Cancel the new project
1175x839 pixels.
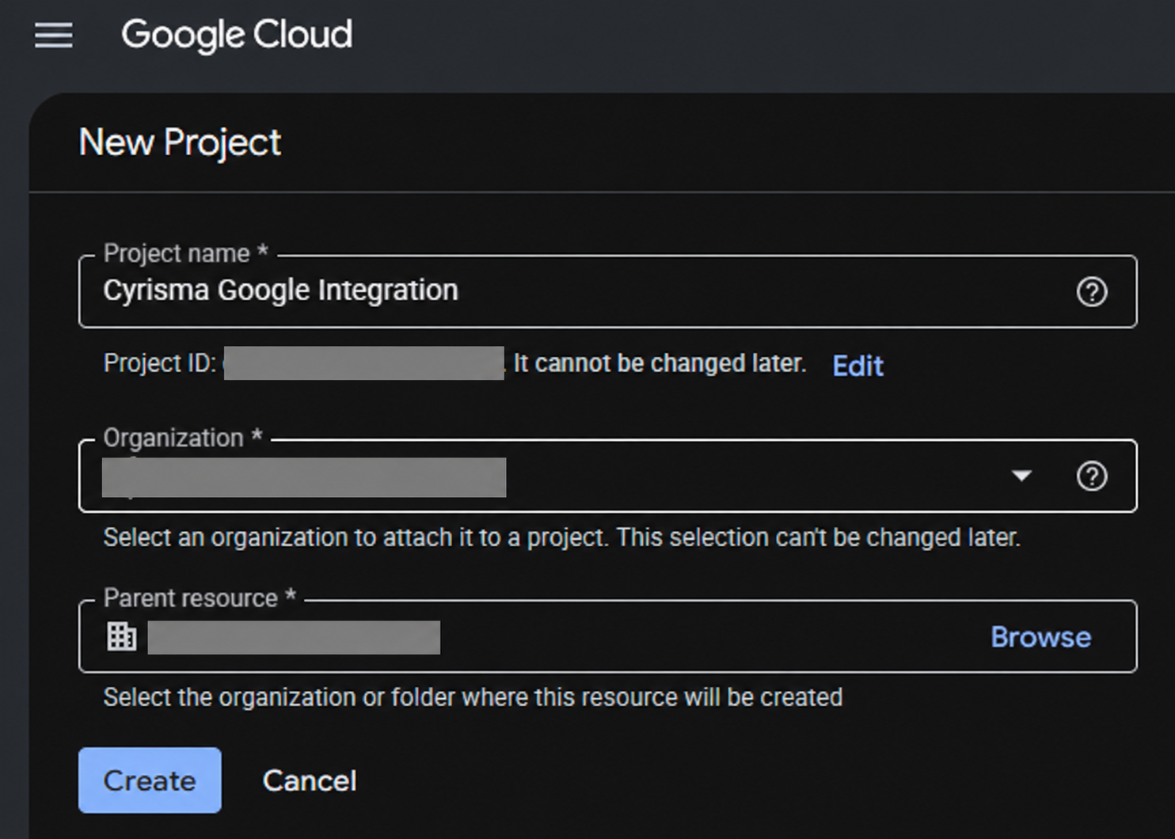pyautogui.click(x=310, y=781)
